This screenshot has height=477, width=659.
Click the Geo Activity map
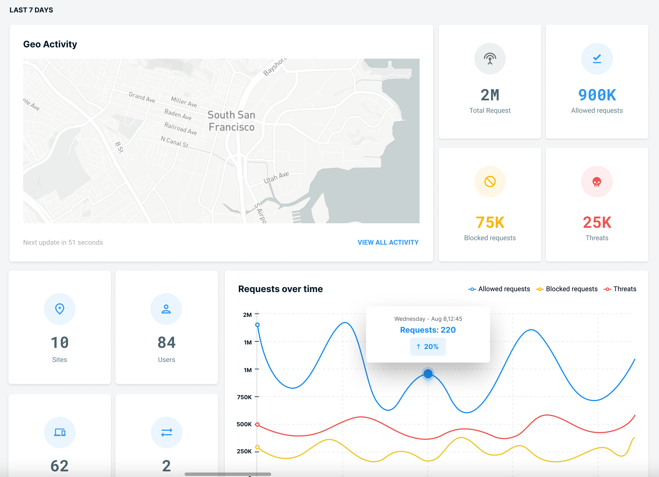tap(221, 141)
